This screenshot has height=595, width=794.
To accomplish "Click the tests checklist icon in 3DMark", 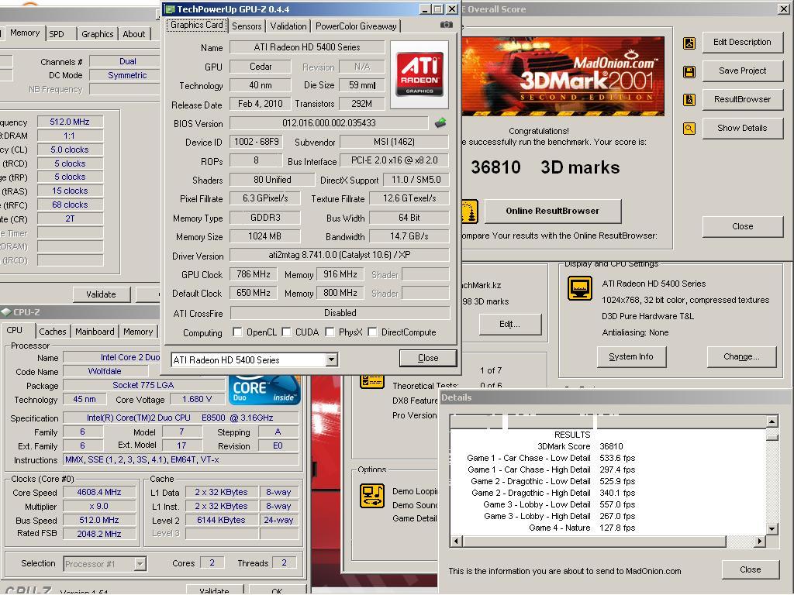I will (x=372, y=381).
